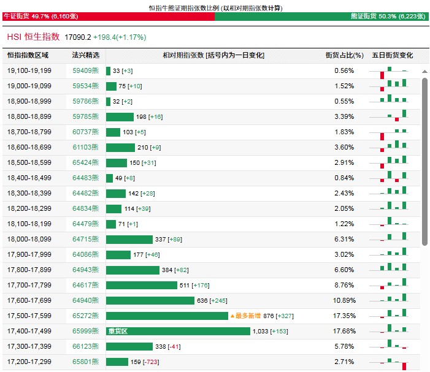
Task: Open bear warrant 65999 link
Action: (85, 331)
